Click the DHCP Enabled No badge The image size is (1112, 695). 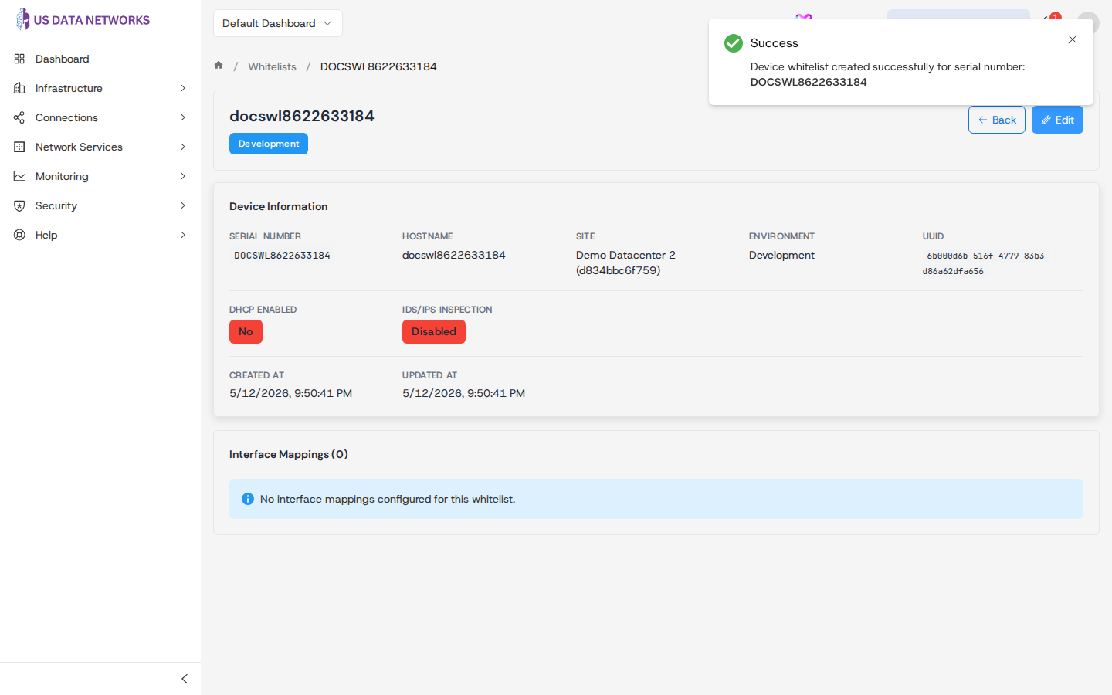click(246, 331)
